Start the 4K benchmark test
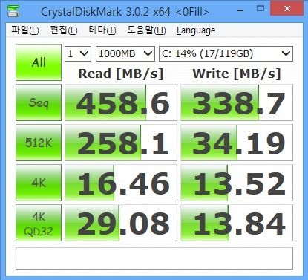 pyautogui.click(x=39, y=183)
